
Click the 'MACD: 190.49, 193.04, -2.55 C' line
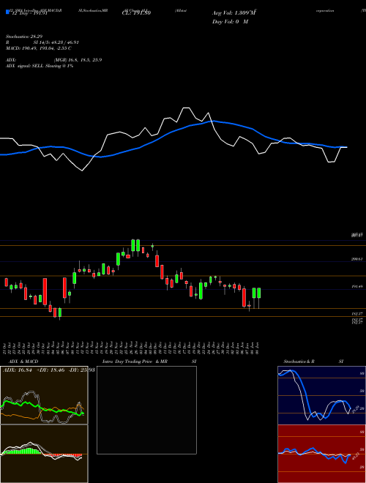point(39,48)
